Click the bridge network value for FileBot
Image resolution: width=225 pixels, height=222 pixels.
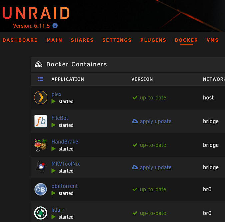(x=211, y=122)
